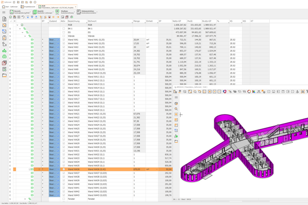Click the red delete icon in toolbar

click(x=50, y=17)
